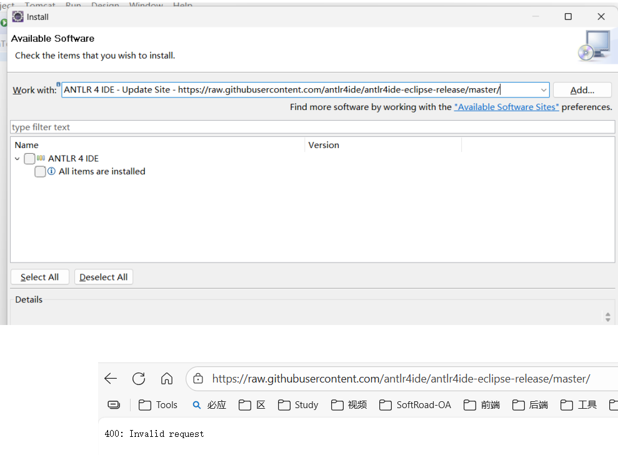Collapse the ANTLR 4 IDE tree node
618x455 pixels.
pos(17,159)
